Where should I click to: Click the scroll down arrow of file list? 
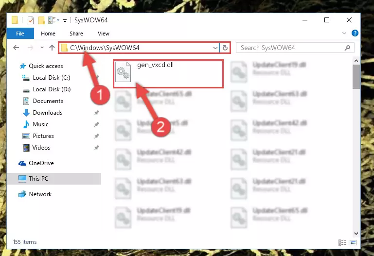(x=356, y=234)
